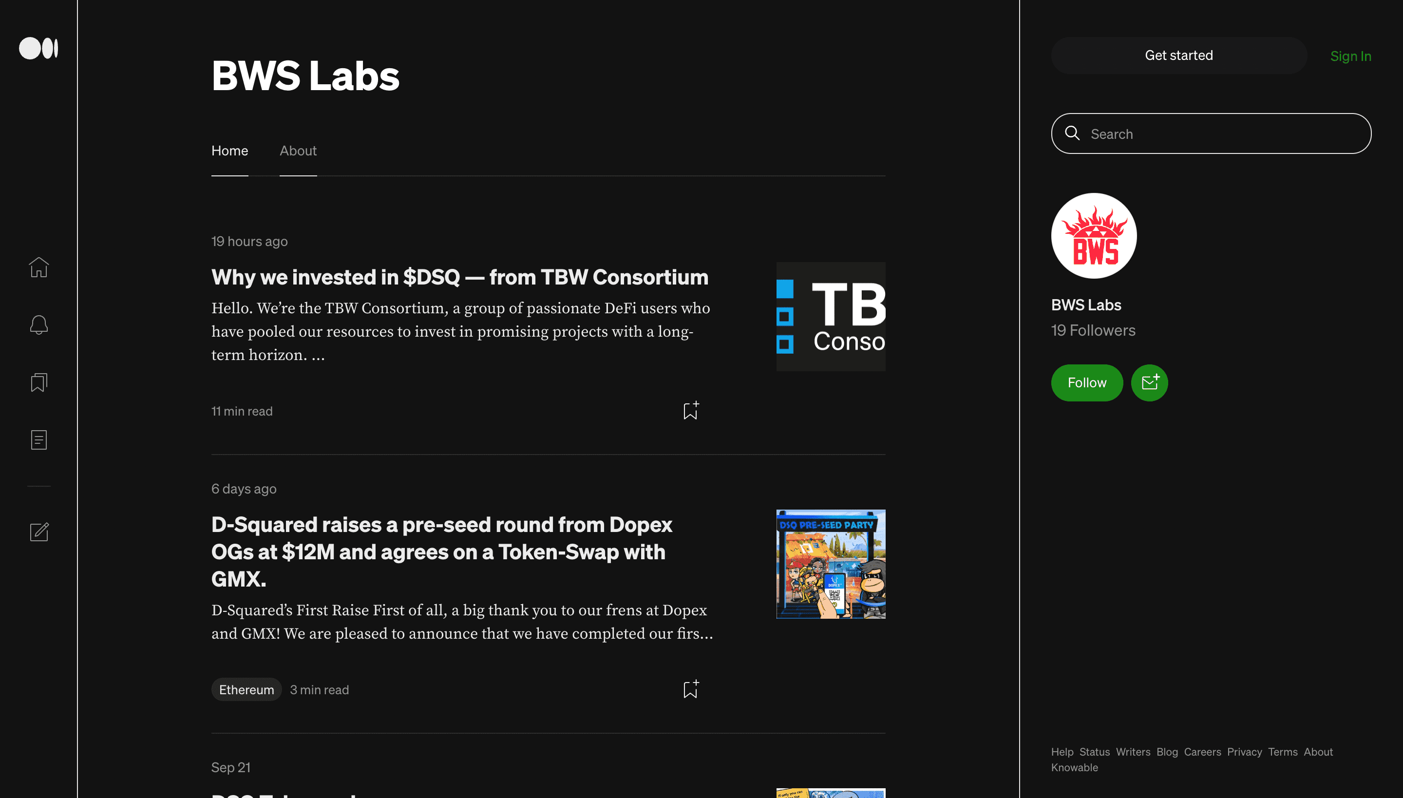
Task: Open the D-Squared raises pre-seed round title
Action: pos(442,551)
